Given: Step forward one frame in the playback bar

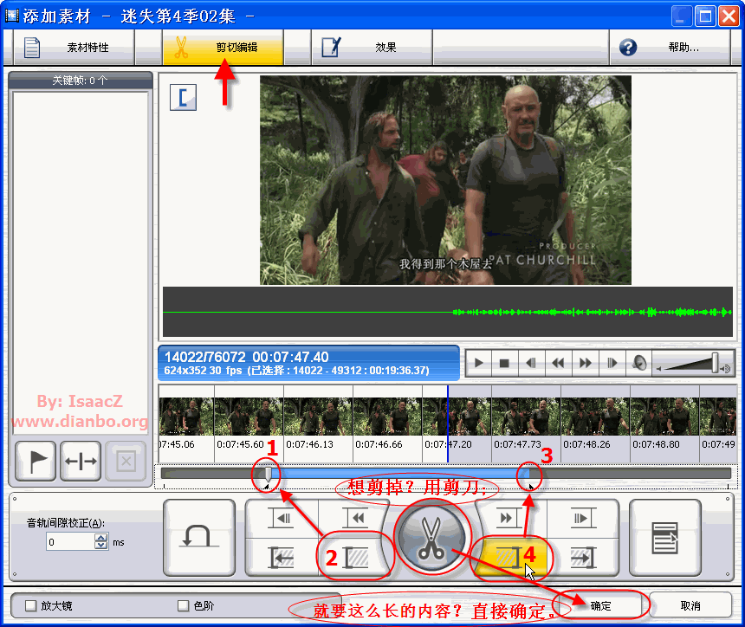Looking at the screenshot, I should click(612, 364).
